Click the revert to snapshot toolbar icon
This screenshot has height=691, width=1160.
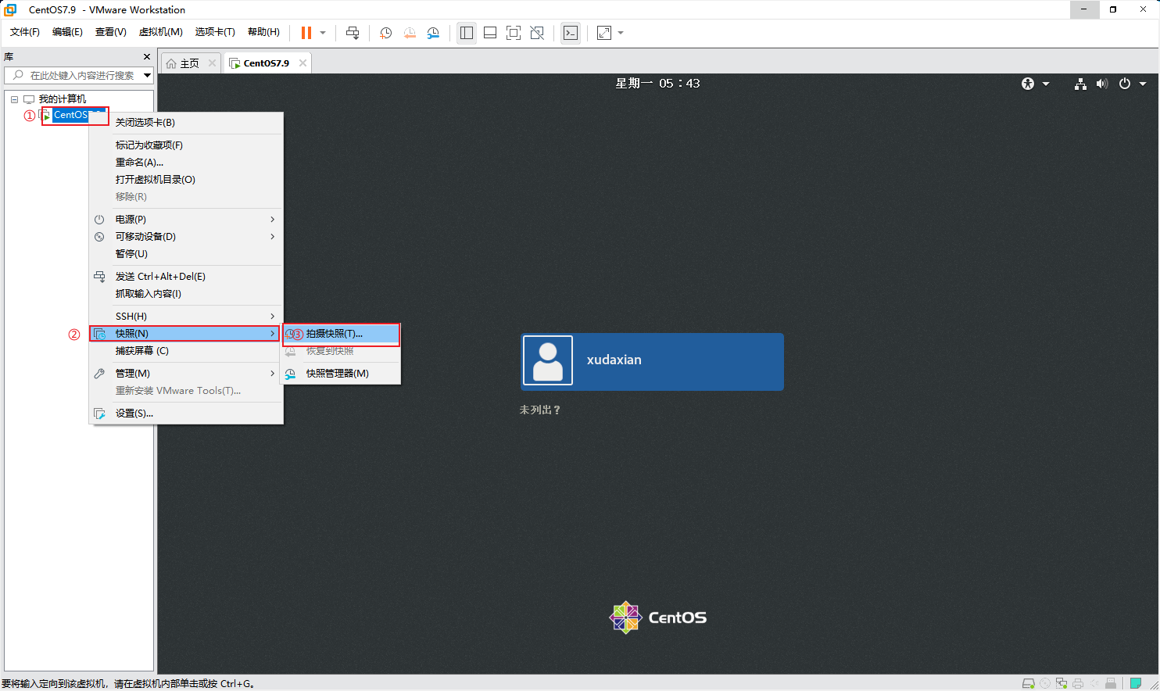[x=410, y=33]
